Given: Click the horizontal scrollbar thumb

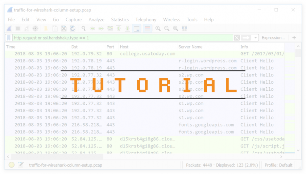Looking at the screenshot, I should [x=57, y=157].
